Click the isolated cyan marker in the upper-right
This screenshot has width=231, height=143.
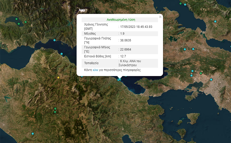215,21
